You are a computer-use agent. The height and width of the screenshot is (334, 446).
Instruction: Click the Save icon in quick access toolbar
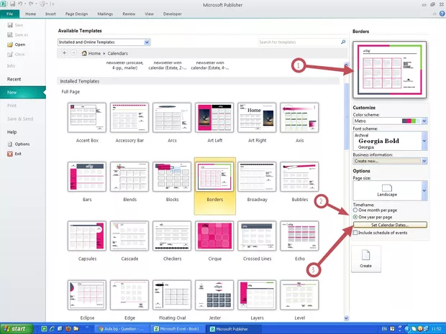pos(15,4)
